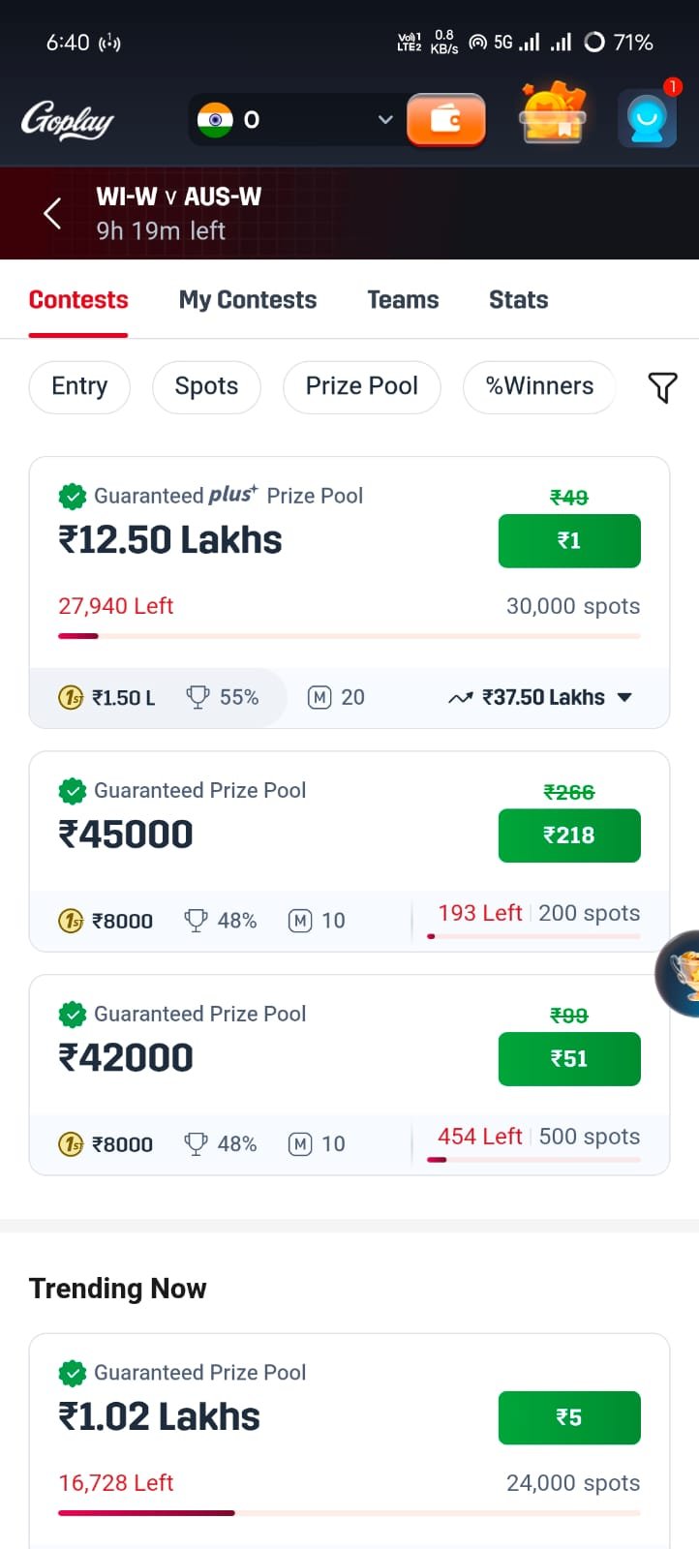Join the contest with ₹218 entry
This screenshot has height=1549, width=699.
point(569,835)
